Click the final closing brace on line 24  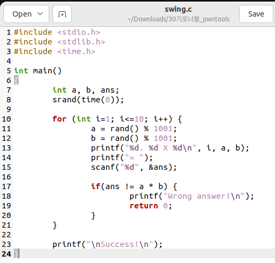pyautogui.click(x=16, y=254)
